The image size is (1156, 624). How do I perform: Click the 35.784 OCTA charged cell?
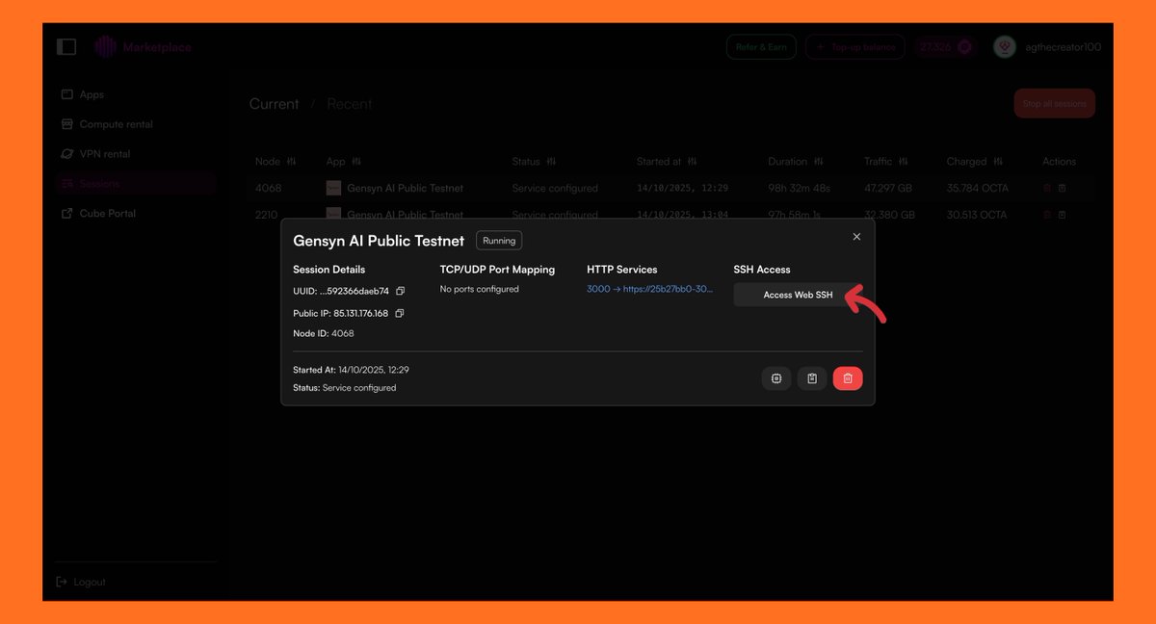tap(977, 188)
